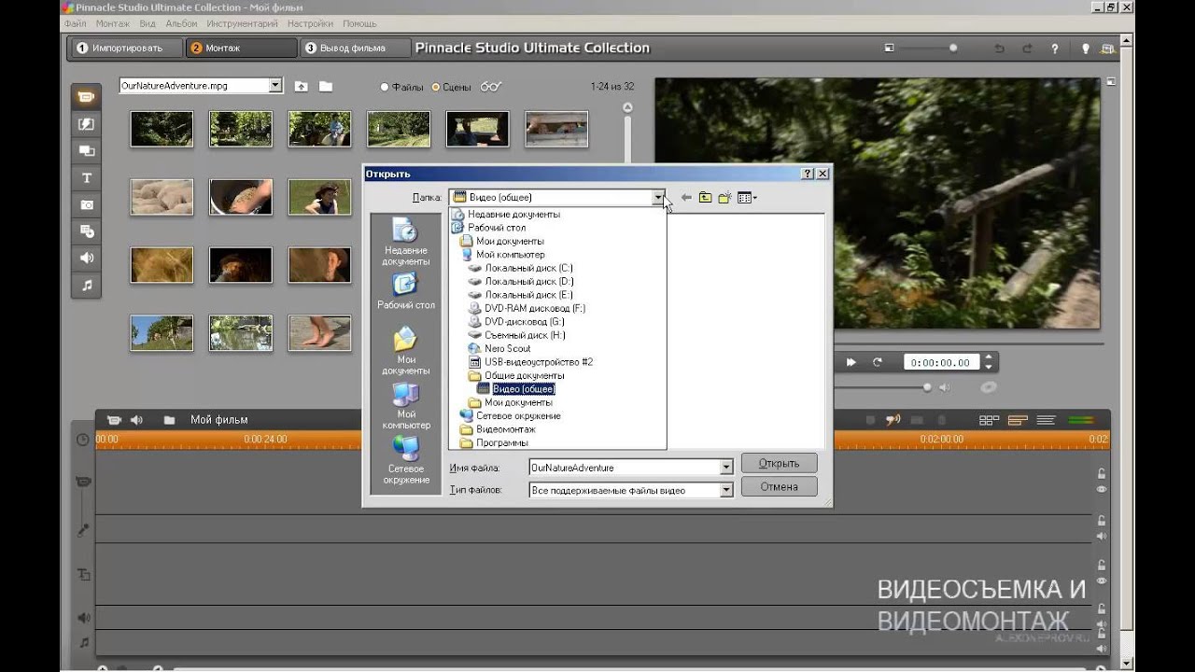Toggle video track eye visibility
The width and height of the screenshot is (1195, 672).
tap(1102, 489)
